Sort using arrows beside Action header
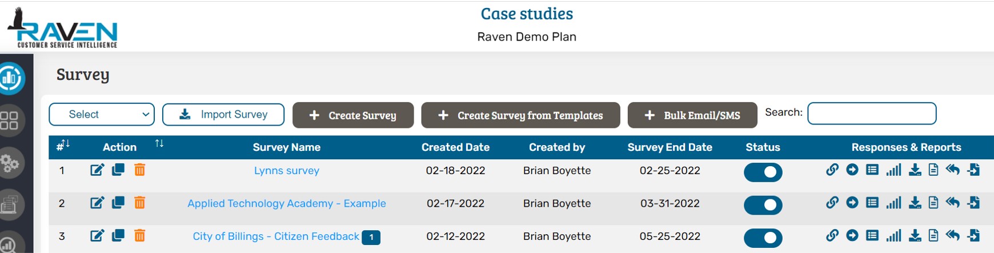Screen dimensions: 994x253 (x=159, y=143)
